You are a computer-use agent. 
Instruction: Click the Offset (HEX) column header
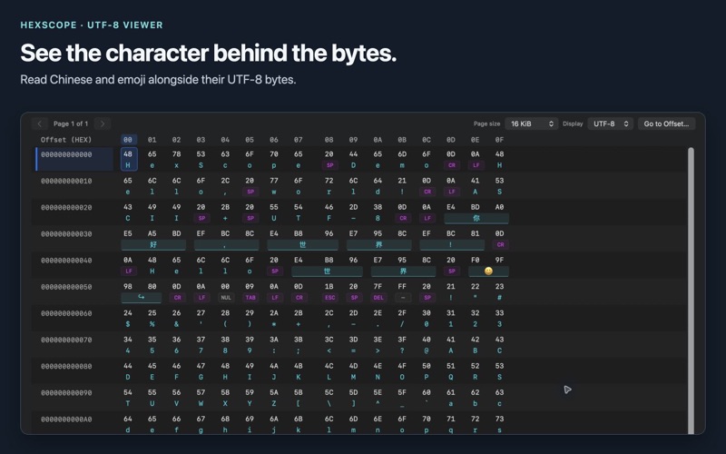tap(66, 140)
